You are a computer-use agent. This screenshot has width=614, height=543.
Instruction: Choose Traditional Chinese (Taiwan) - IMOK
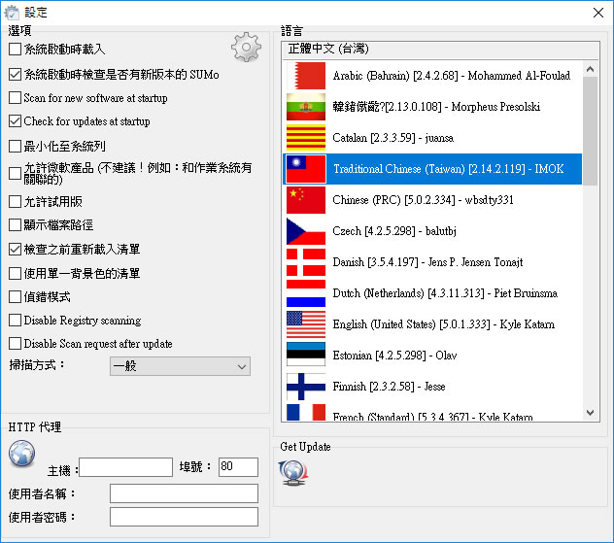(x=432, y=169)
